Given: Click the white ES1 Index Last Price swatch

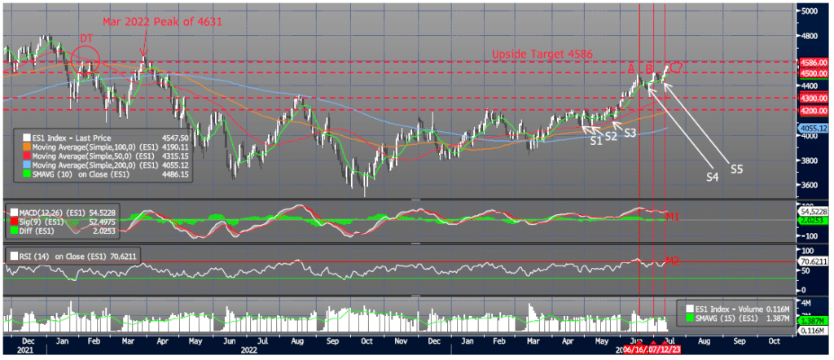Looking at the screenshot, I should 27,139.
